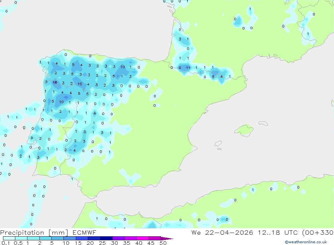Pick the 10–15 mm blue legend swatch

tap(70, 238)
